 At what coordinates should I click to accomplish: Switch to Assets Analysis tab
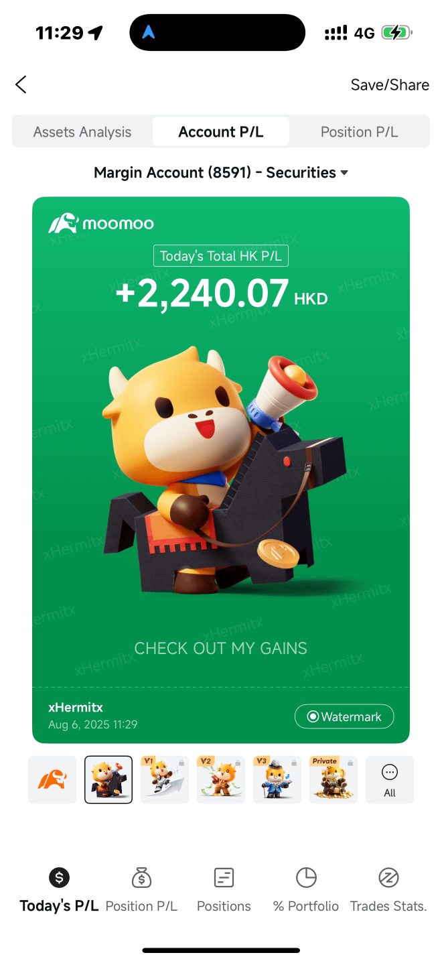[x=82, y=132]
